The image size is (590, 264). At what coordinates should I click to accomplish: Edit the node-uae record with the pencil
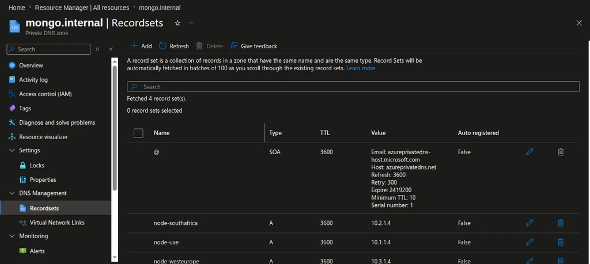pyautogui.click(x=530, y=242)
